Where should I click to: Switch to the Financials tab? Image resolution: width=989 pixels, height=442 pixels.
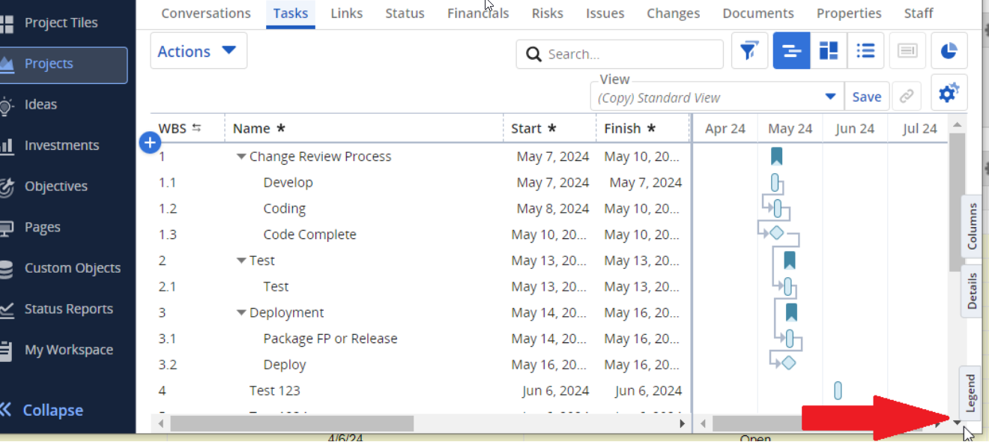(477, 13)
